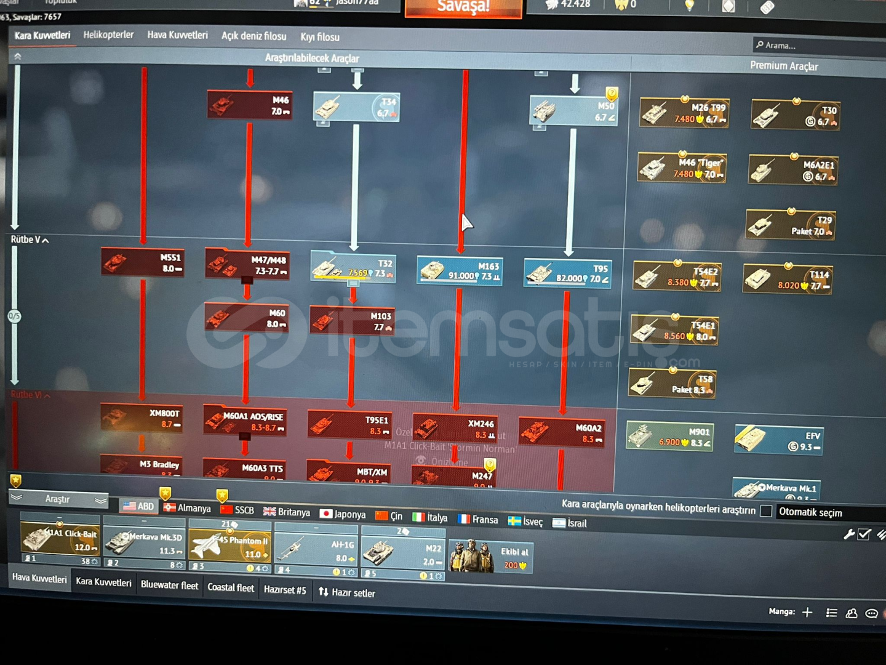Select the XM246 anti-air card
Screen dimensions: 886x665
click(x=455, y=428)
